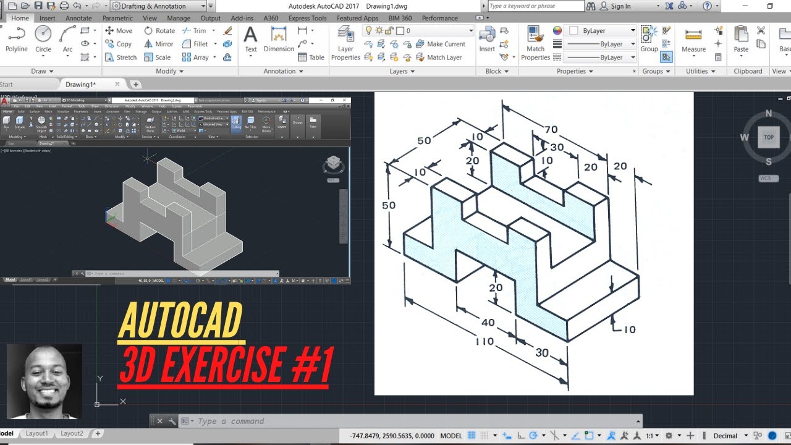
Task: Click MODEL space button in status bar
Action: tap(451, 436)
